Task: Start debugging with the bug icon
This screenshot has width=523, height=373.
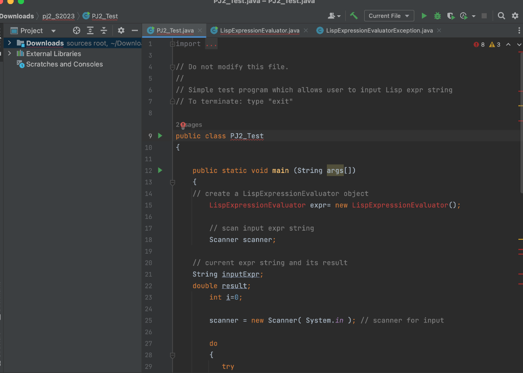Action: click(437, 16)
